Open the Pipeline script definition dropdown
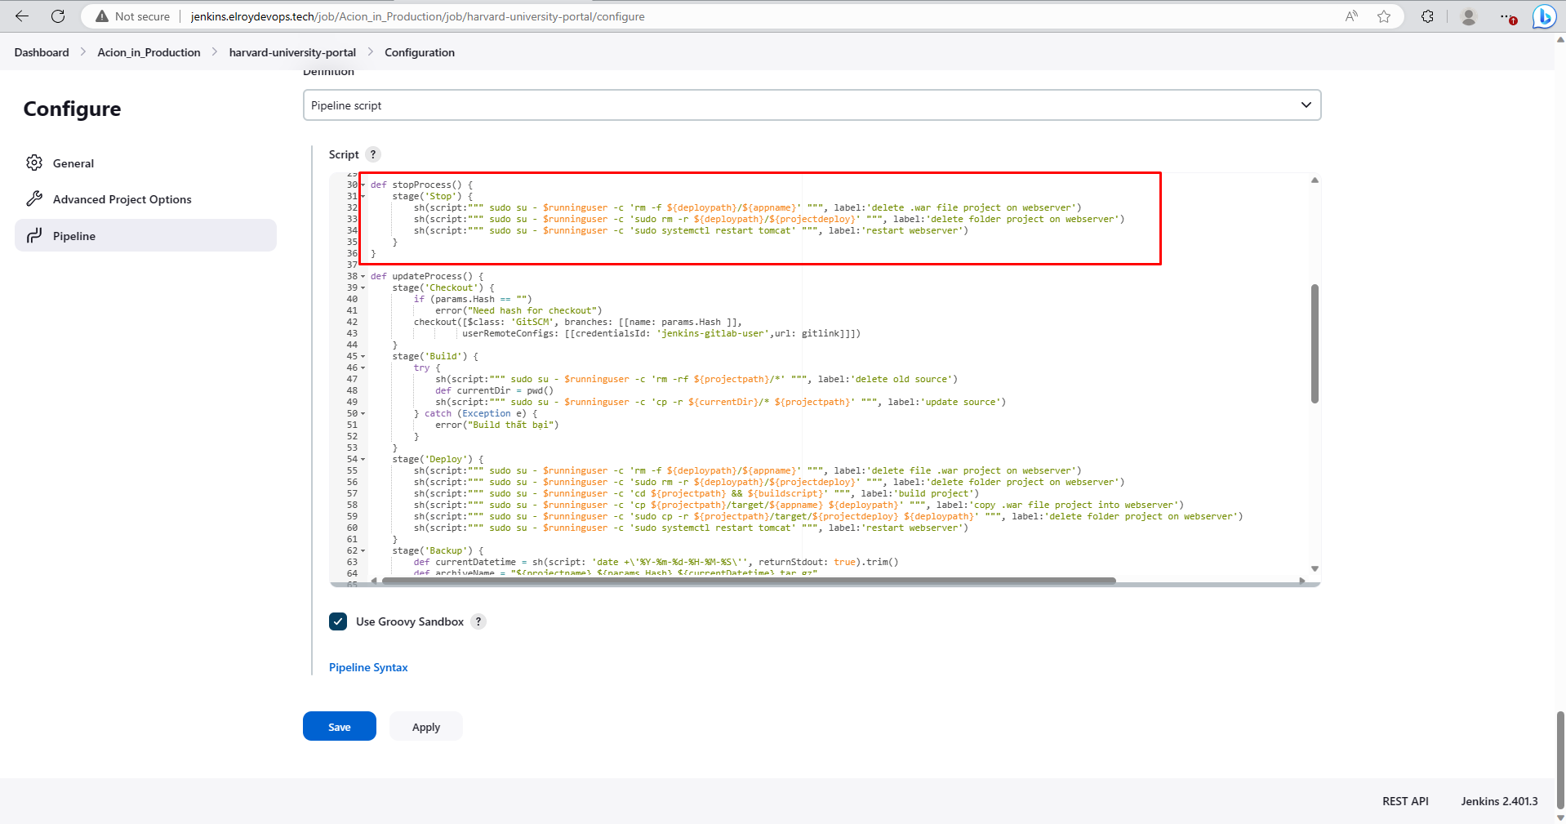This screenshot has height=824, width=1566. point(812,105)
